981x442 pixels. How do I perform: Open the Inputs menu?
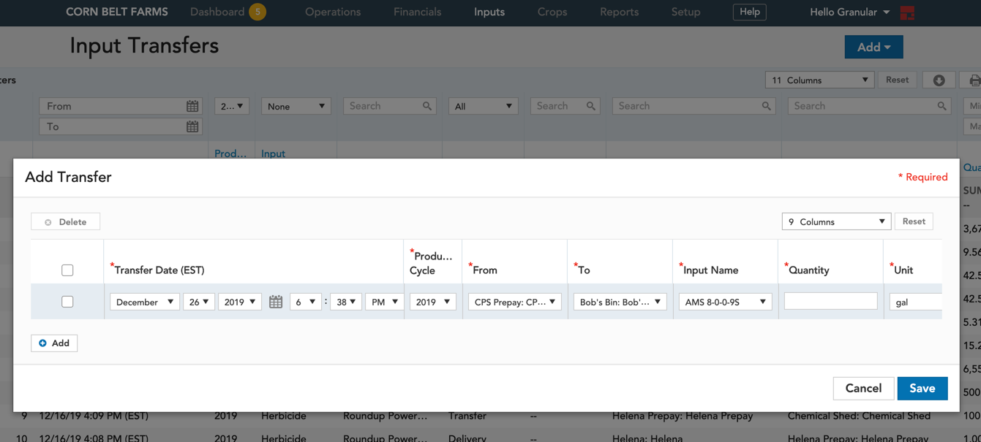(x=489, y=12)
